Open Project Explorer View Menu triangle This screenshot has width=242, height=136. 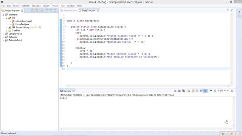click(47, 10)
